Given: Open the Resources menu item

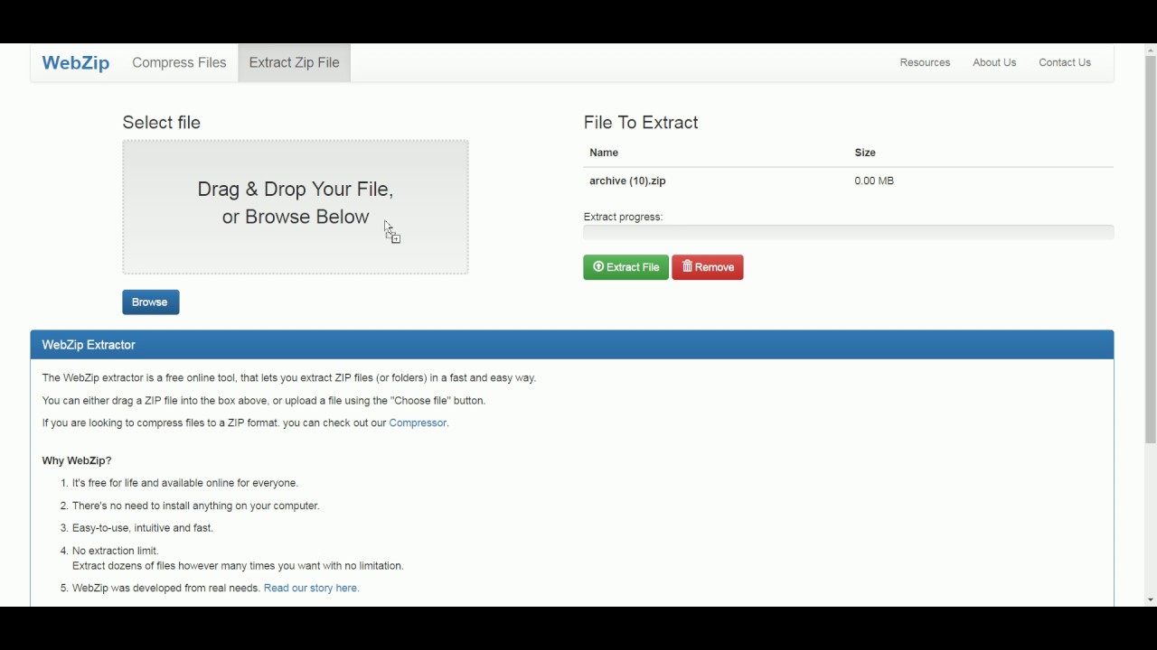Looking at the screenshot, I should point(925,62).
